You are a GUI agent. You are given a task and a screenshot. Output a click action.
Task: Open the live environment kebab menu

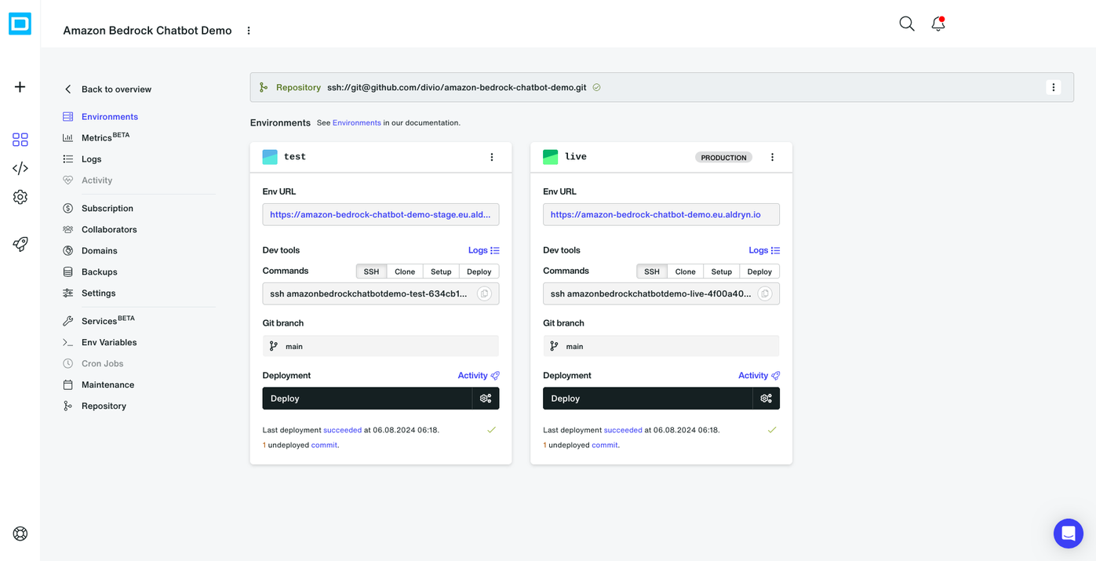coord(772,157)
